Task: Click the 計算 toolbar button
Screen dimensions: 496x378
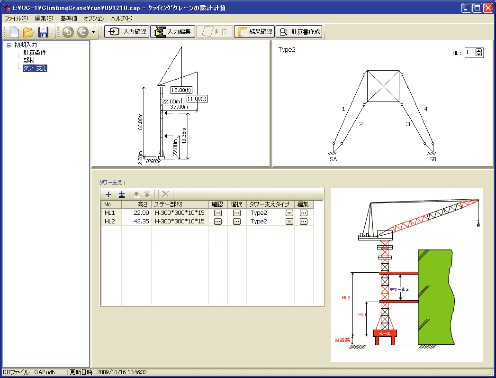Action: pyautogui.click(x=215, y=32)
